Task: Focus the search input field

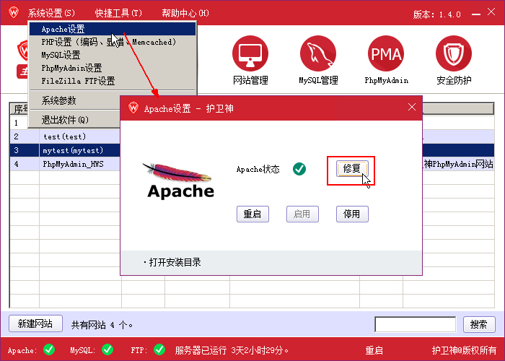Action: tap(415, 324)
